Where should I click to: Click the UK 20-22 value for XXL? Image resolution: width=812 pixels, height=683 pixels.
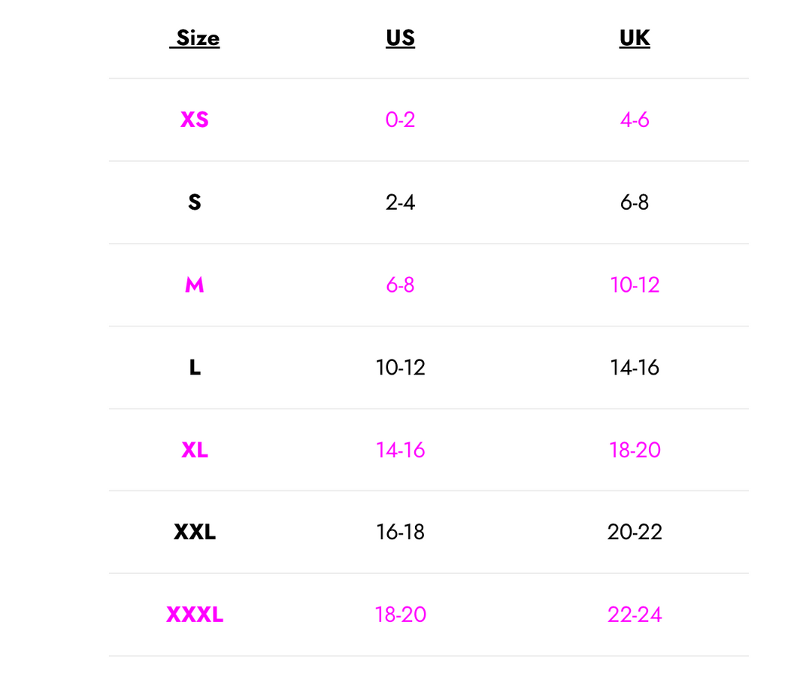635,533
